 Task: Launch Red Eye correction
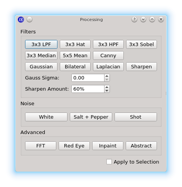74,146
